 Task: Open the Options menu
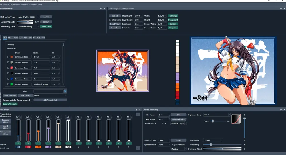[x=6, y=5]
